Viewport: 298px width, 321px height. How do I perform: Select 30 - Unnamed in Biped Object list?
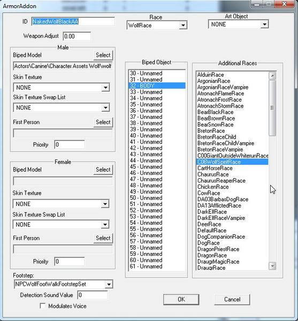click(157, 73)
